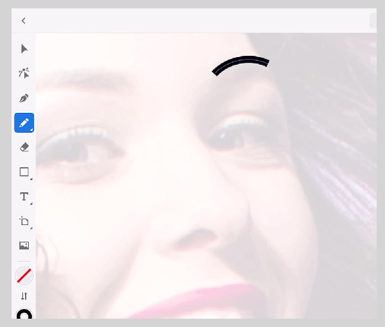385x327 pixels.
Task: Switch to the Eraser tool
Action: pyautogui.click(x=24, y=147)
